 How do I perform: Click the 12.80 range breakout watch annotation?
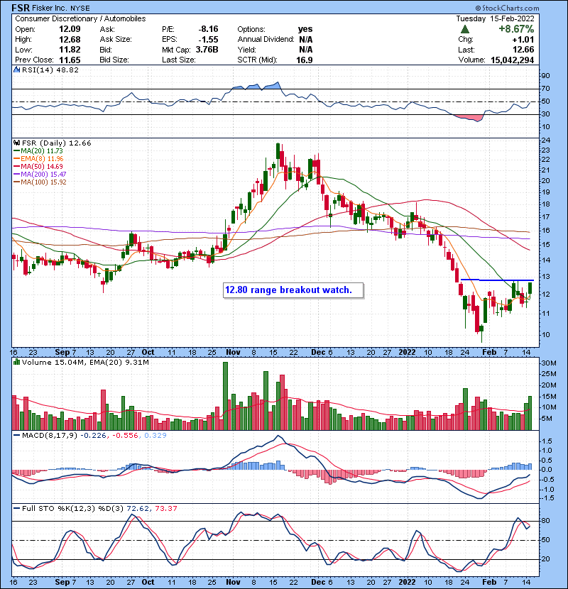(293, 290)
